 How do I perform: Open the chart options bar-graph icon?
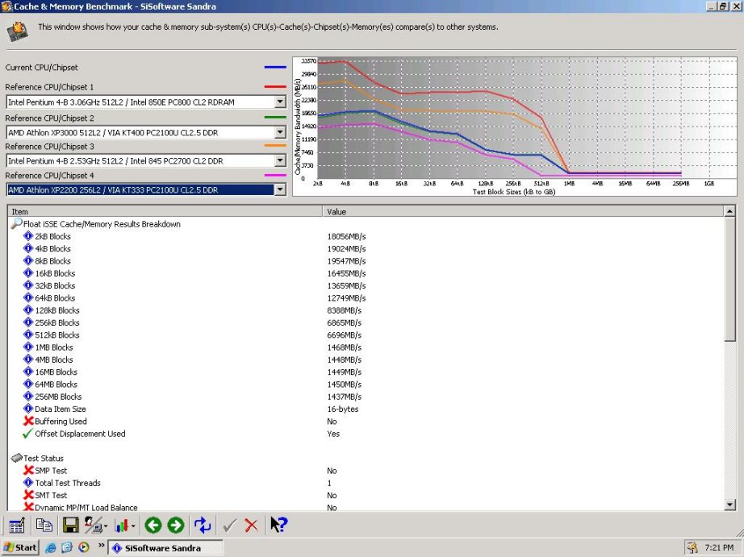(x=124, y=526)
